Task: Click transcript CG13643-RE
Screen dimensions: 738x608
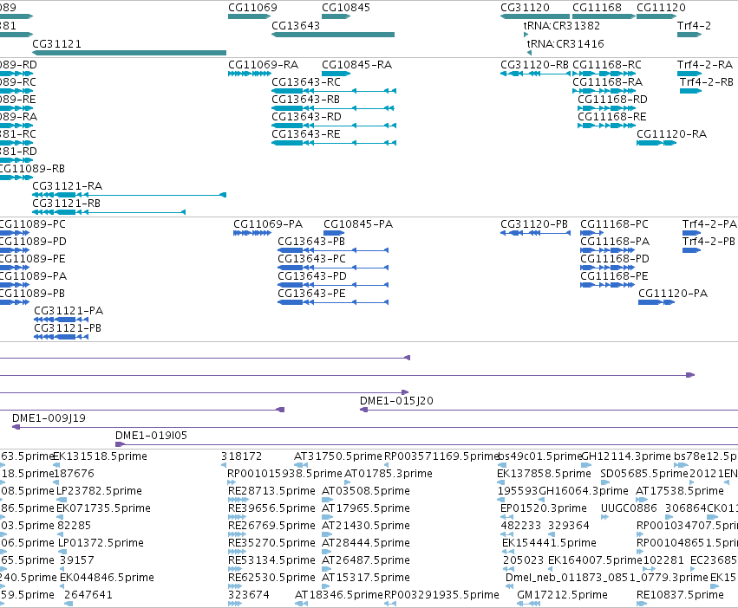Action: click(x=334, y=143)
